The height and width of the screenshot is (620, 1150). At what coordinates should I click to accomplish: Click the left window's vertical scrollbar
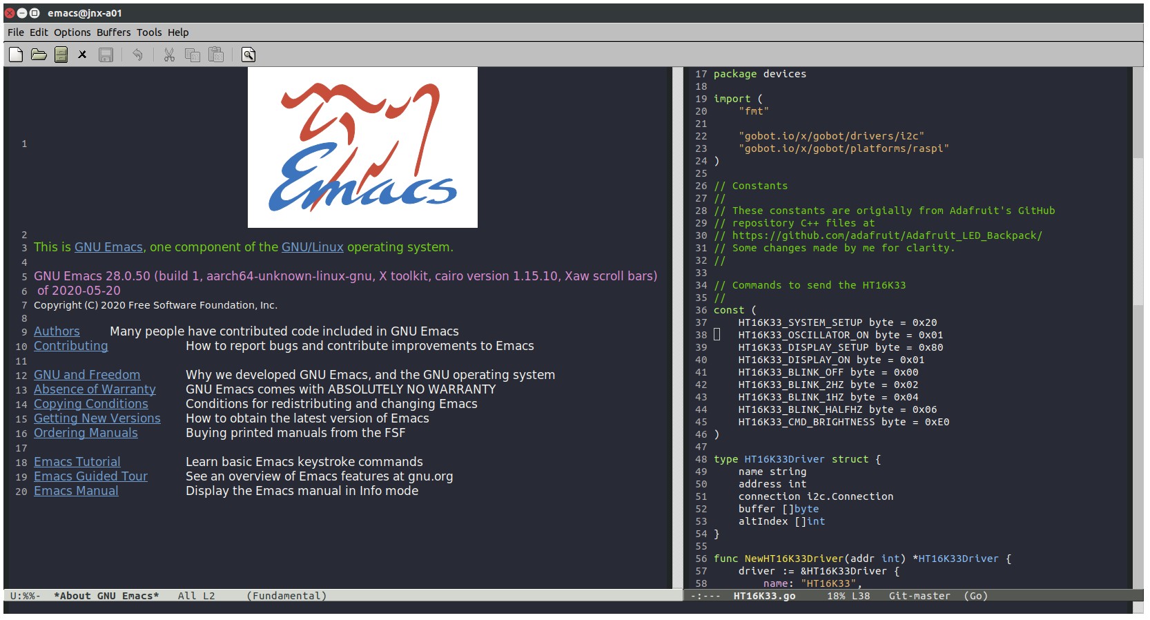(x=677, y=328)
